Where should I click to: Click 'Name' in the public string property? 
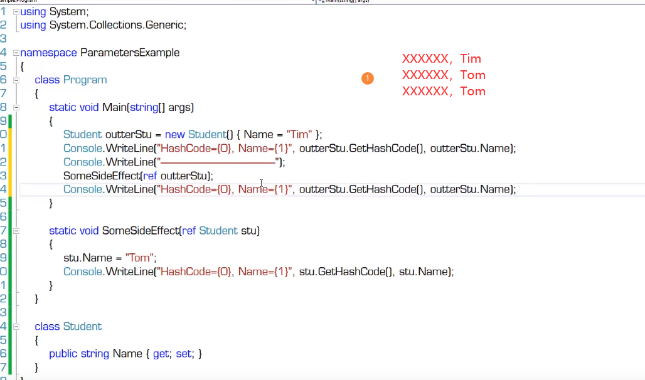[x=127, y=354]
